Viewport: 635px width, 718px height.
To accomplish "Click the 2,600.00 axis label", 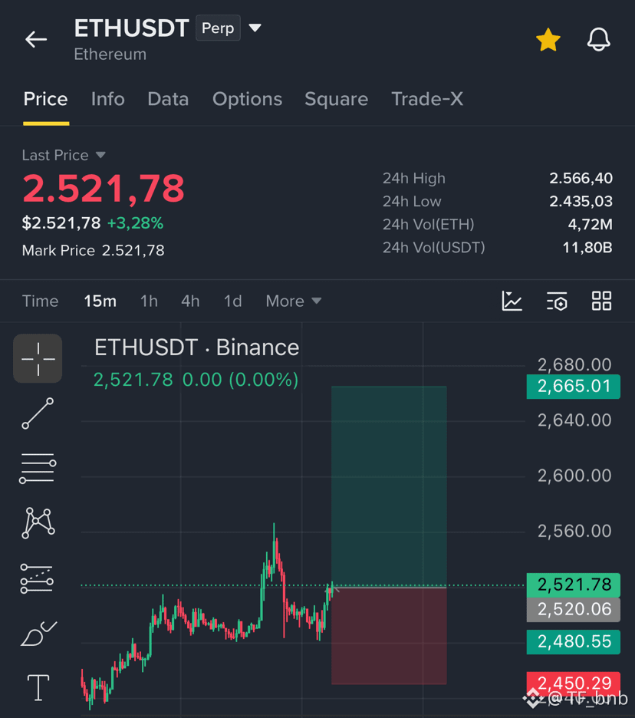I will (x=574, y=476).
